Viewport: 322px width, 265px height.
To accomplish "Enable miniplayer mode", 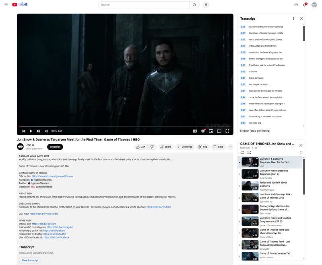I will (211, 131).
